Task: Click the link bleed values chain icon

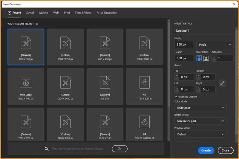Action: (222, 83)
